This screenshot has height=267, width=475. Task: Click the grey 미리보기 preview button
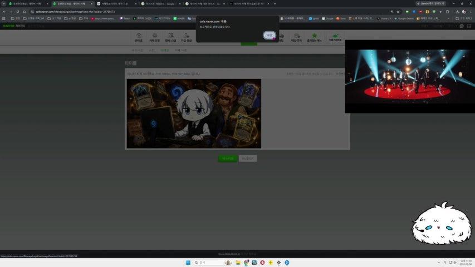(248, 159)
